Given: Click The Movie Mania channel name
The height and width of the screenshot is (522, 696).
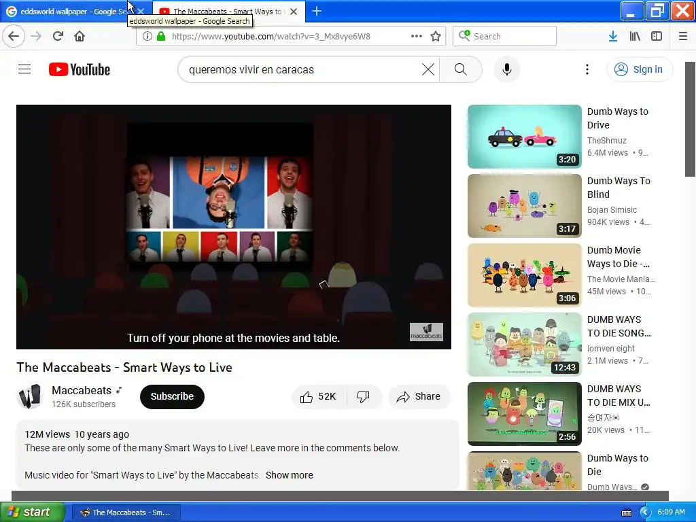Looking at the screenshot, I should (x=621, y=279).
